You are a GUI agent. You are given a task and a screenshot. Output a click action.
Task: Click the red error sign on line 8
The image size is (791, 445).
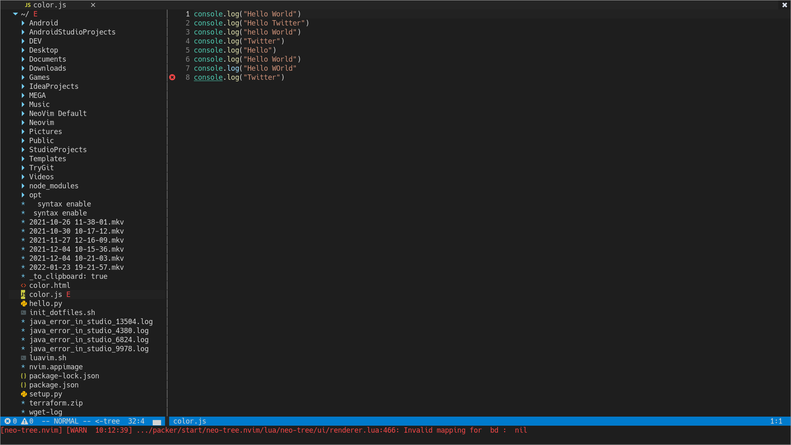[172, 77]
